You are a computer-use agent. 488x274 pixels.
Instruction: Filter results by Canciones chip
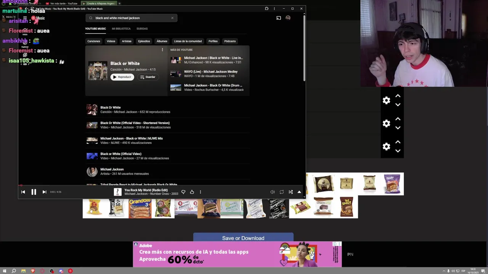point(94,41)
